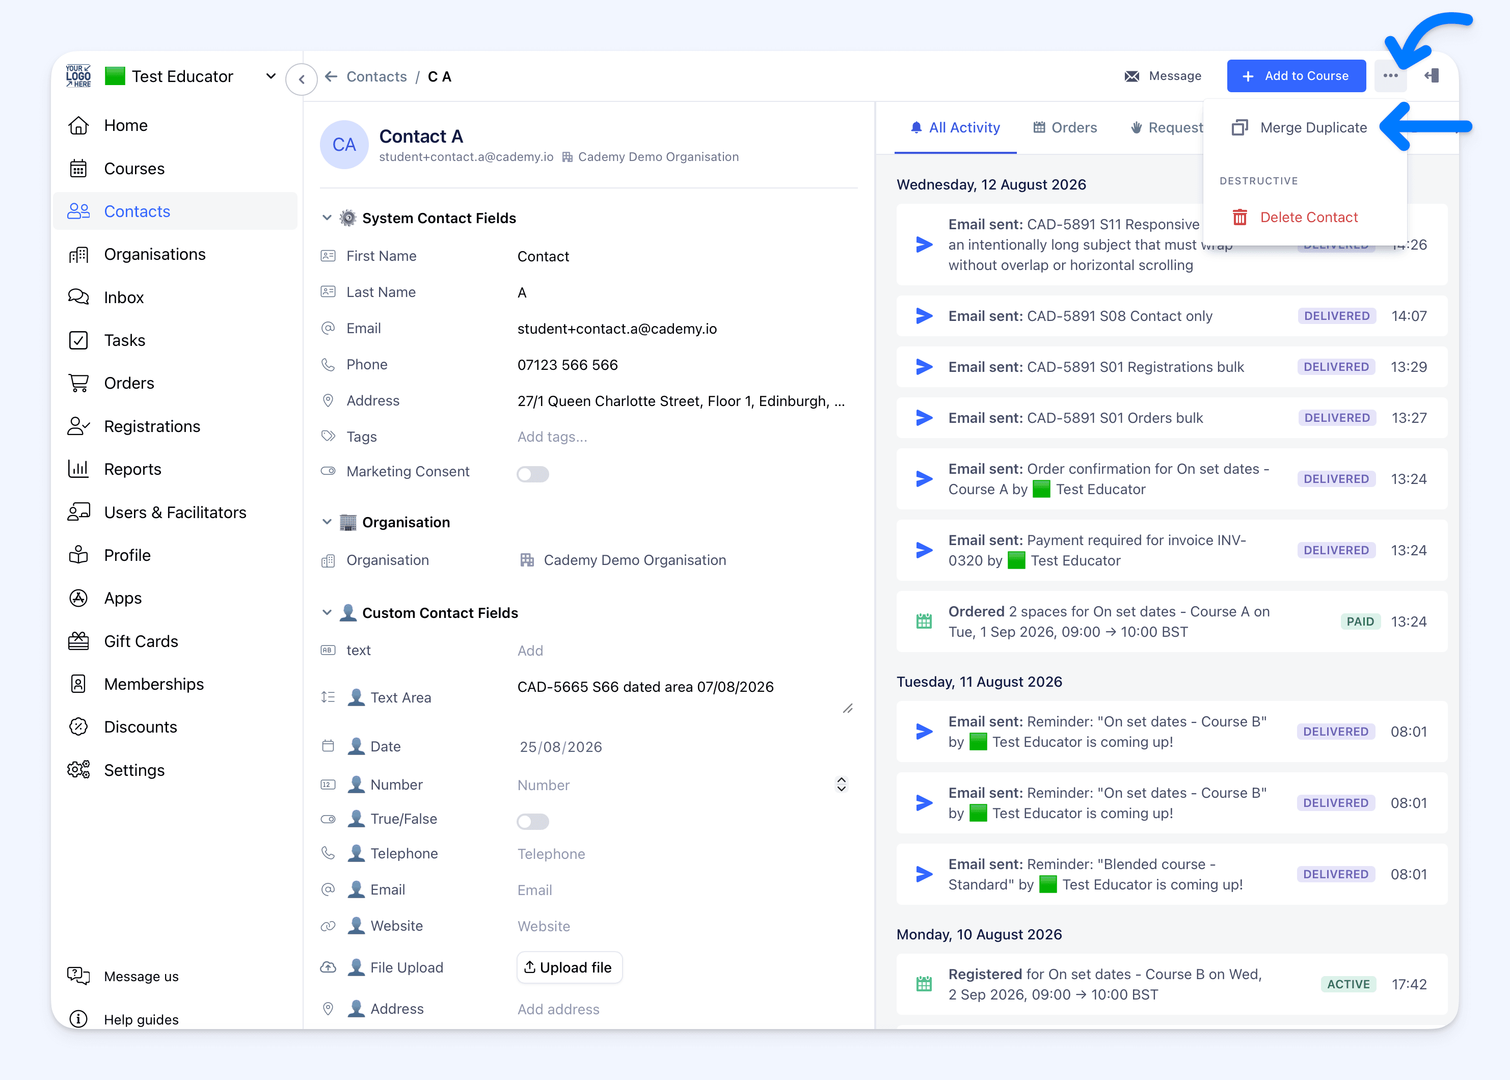The height and width of the screenshot is (1080, 1510).
Task: Click the collapse right panel icon
Action: 1432,76
